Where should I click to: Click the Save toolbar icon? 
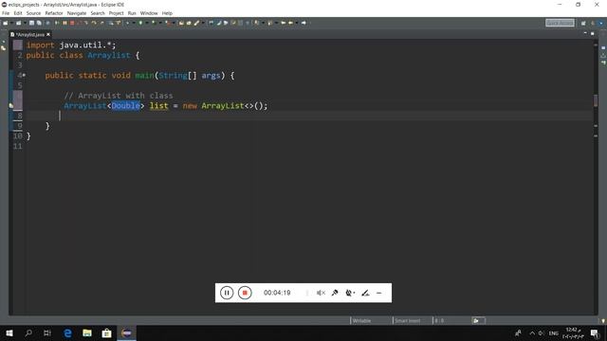pos(31,23)
